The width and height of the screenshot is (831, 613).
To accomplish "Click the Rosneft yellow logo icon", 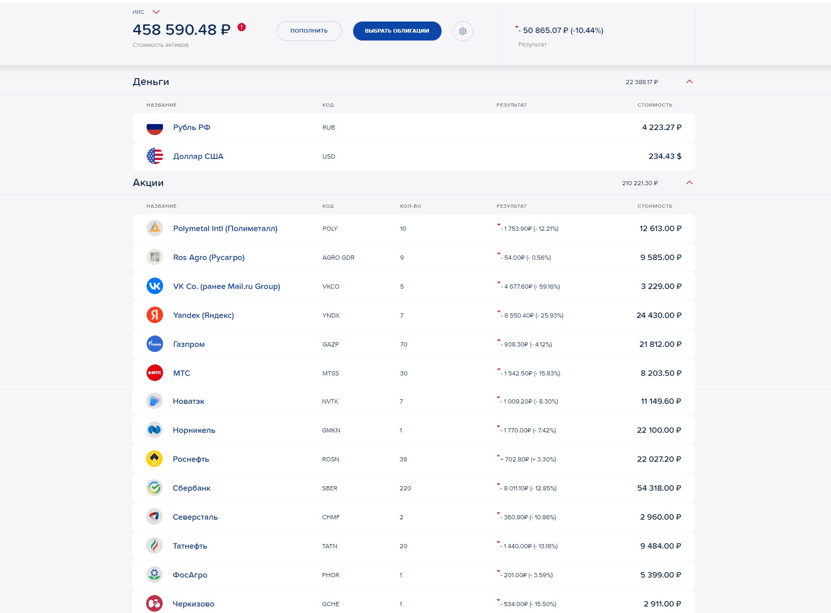I will [x=154, y=459].
